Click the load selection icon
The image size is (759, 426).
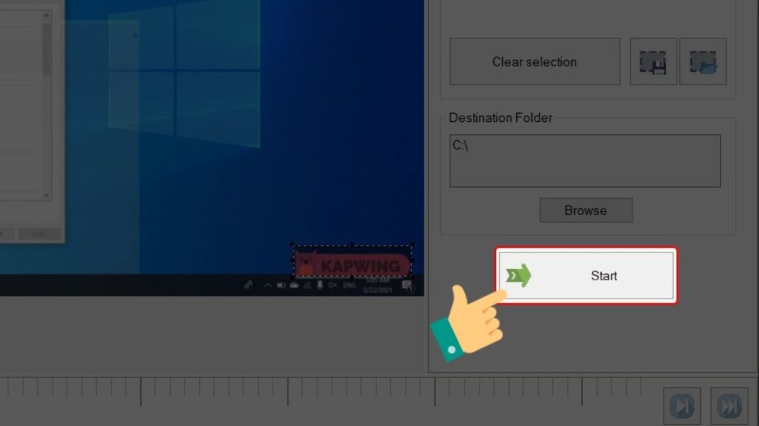pyautogui.click(x=703, y=61)
